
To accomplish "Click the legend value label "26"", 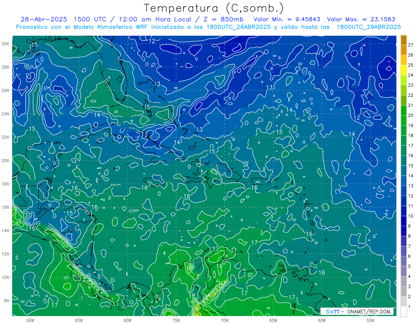I will [x=411, y=55].
